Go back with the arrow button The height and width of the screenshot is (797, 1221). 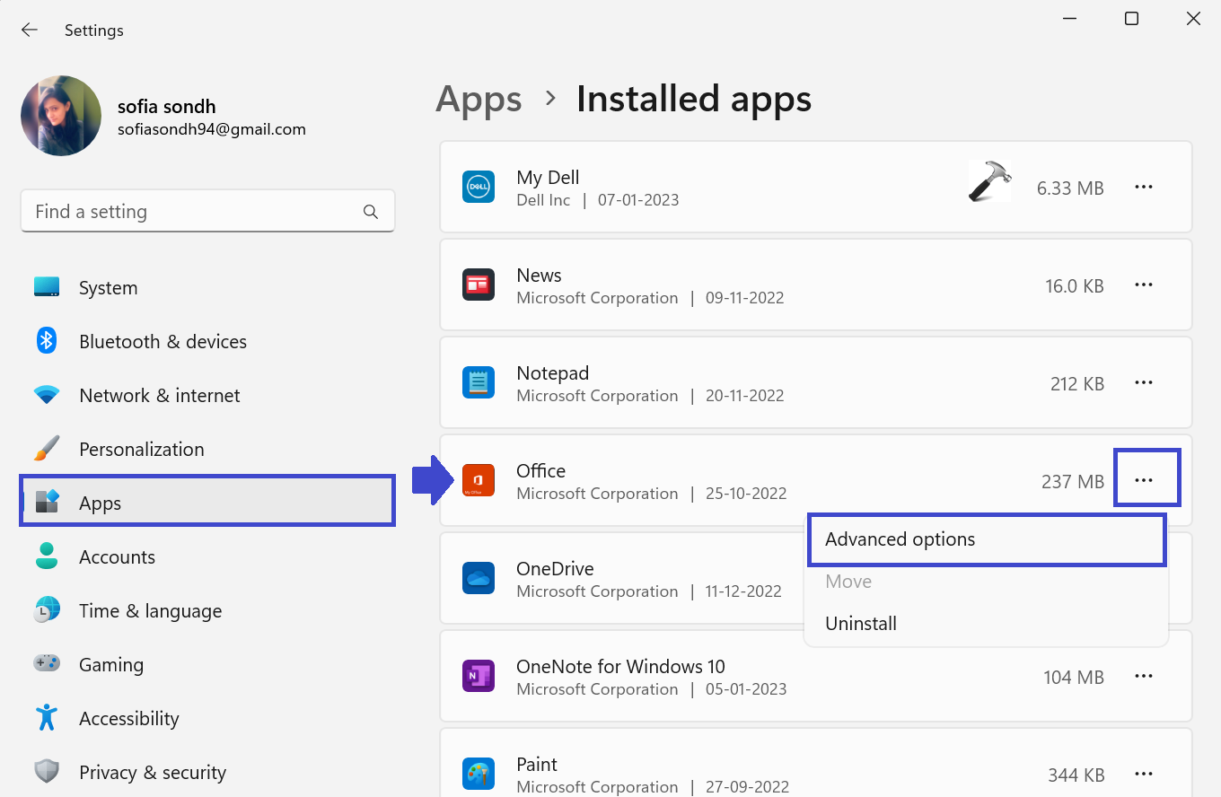[30, 31]
